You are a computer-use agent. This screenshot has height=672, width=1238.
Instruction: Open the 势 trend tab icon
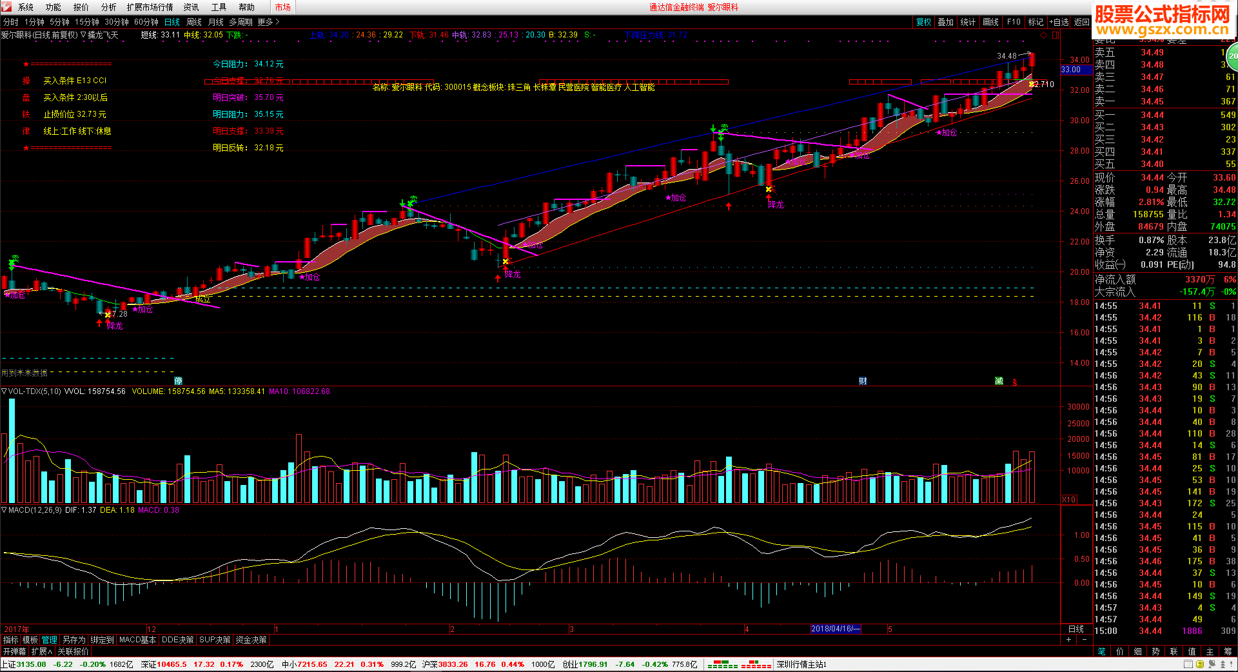1156,651
